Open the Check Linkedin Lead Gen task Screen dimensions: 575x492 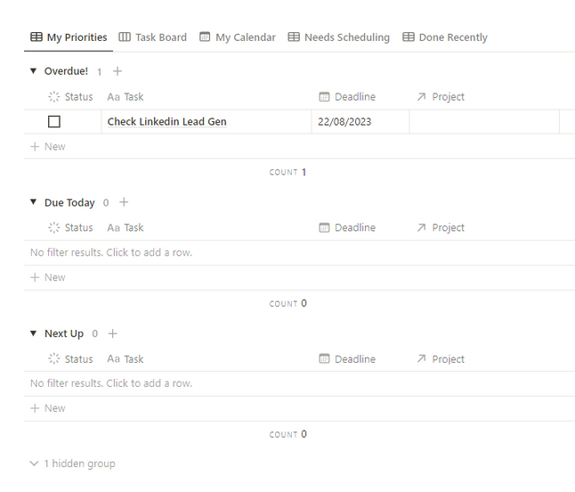click(x=167, y=122)
